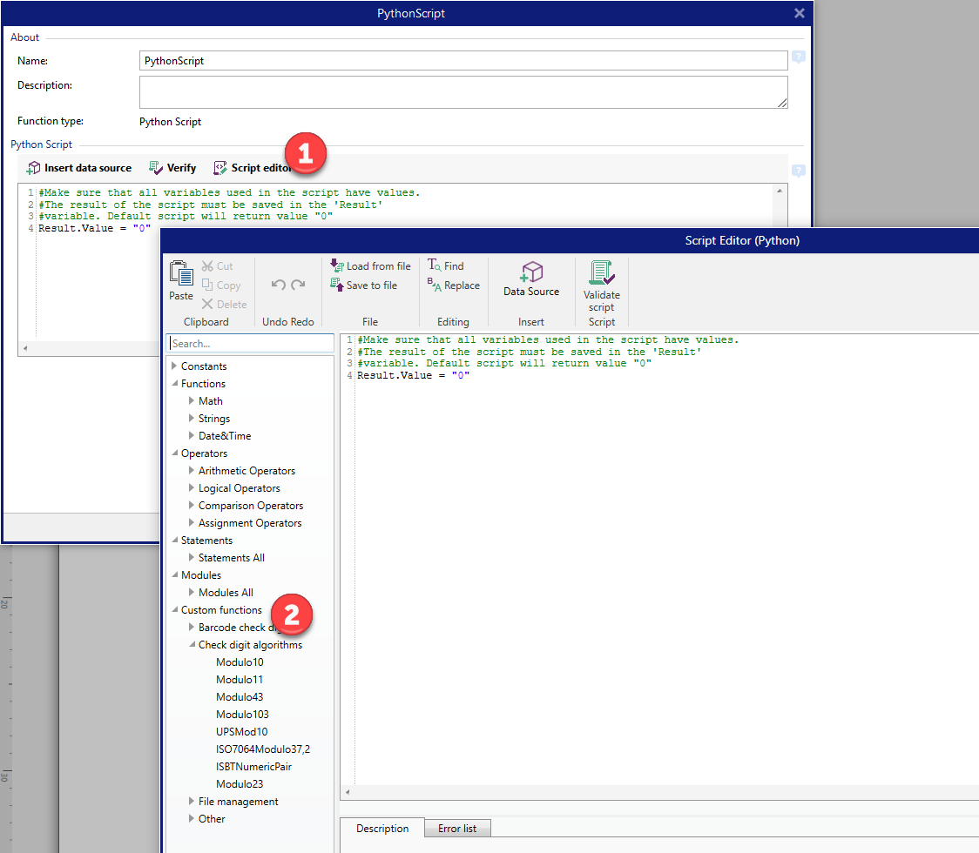Image resolution: width=979 pixels, height=853 pixels.
Task: Collapse the Operators tree node
Action: (x=175, y=453)
